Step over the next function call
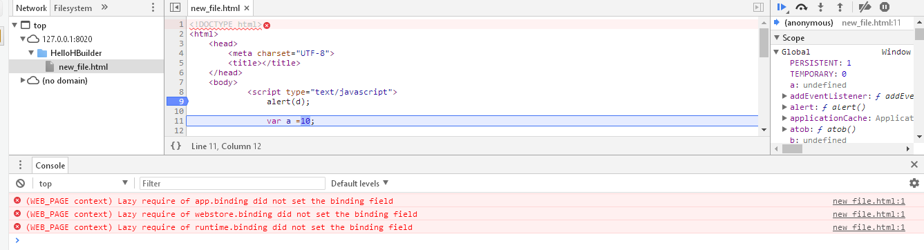The image size is (924, 250). point(802,7)
